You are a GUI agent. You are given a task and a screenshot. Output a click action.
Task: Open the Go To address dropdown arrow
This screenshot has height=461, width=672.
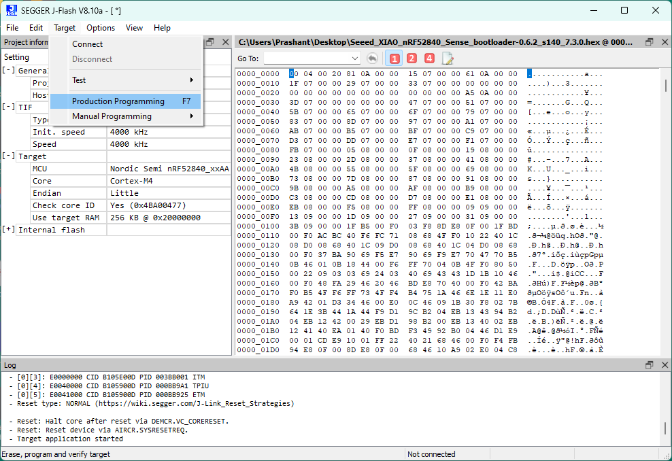(355, 58)
